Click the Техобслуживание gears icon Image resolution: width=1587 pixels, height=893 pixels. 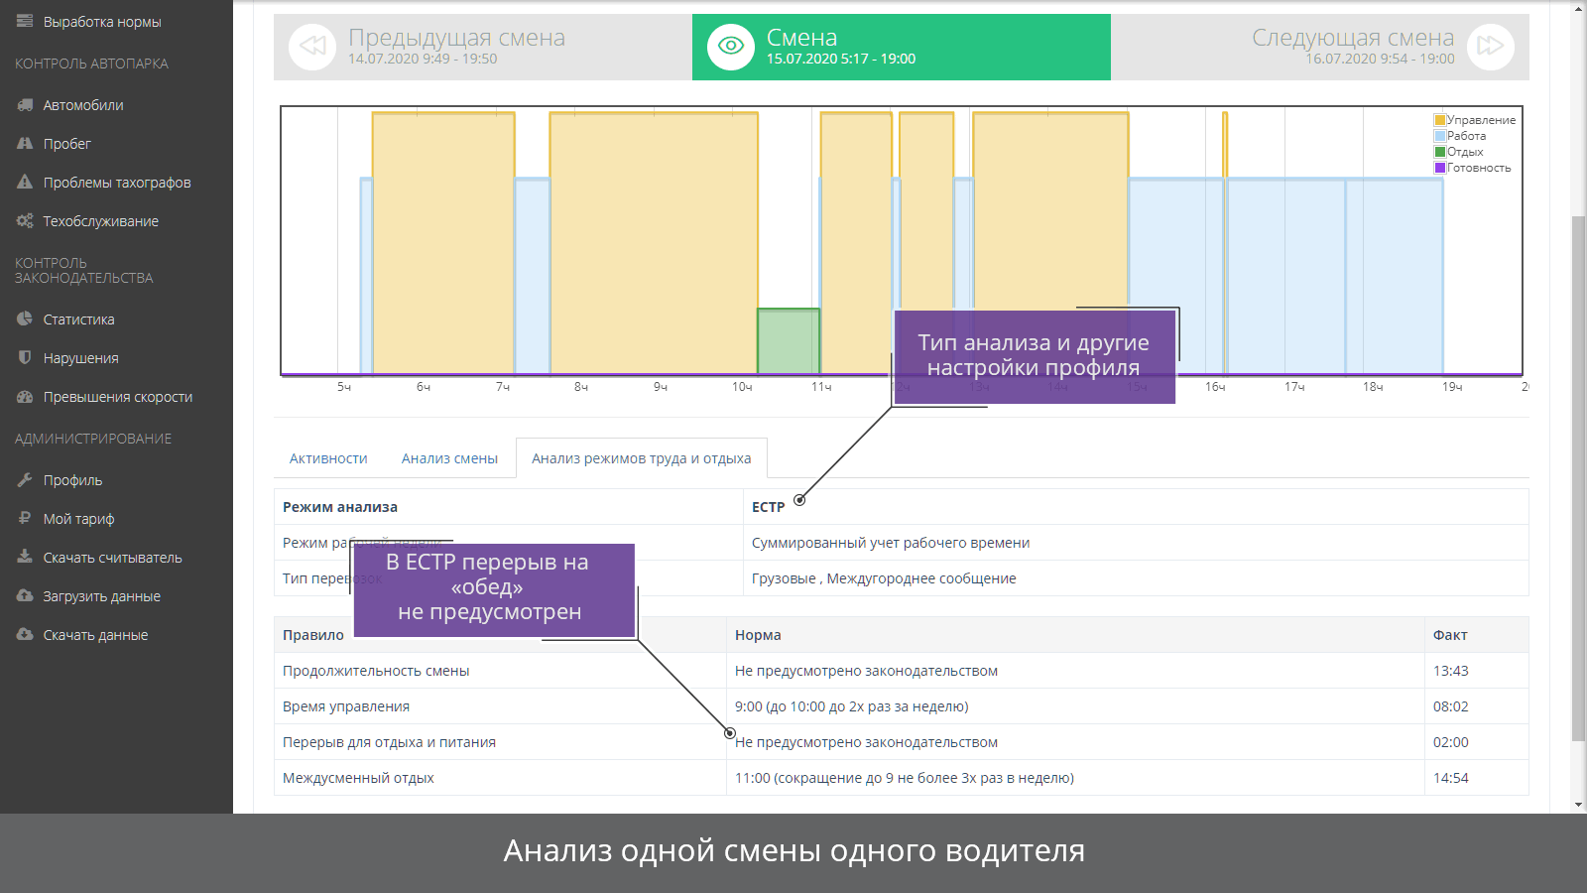pyautogui.click(x=25, y=220)
